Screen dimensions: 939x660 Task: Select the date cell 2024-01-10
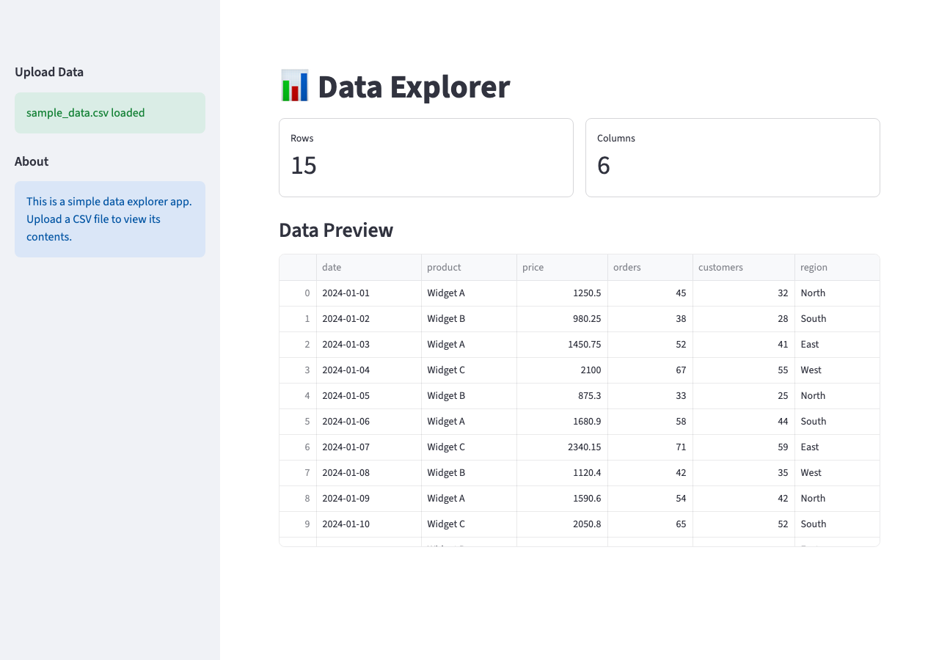tap(346, 524)
